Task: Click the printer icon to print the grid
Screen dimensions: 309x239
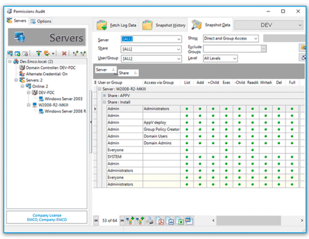Action: tap(150, 220)
